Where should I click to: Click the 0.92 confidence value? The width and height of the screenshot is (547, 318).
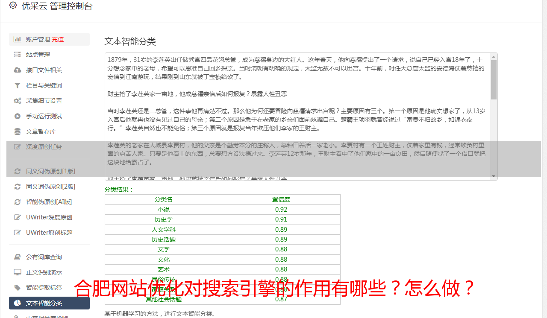281,210
